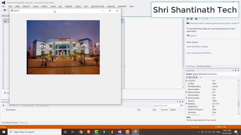
Task: Toggle Messages filter in Error List
Action: (43, 106)
